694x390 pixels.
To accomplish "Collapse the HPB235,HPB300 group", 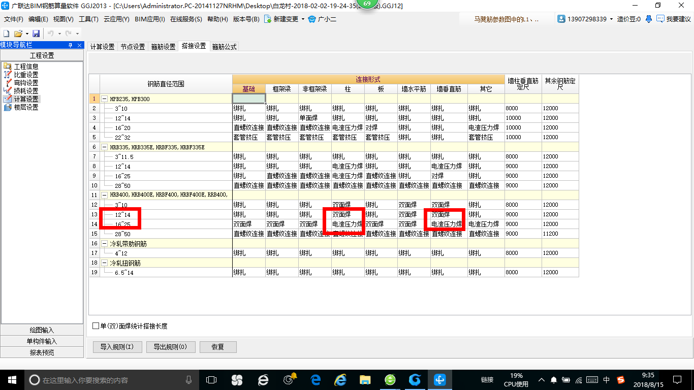I will click(x=104, y=99).
